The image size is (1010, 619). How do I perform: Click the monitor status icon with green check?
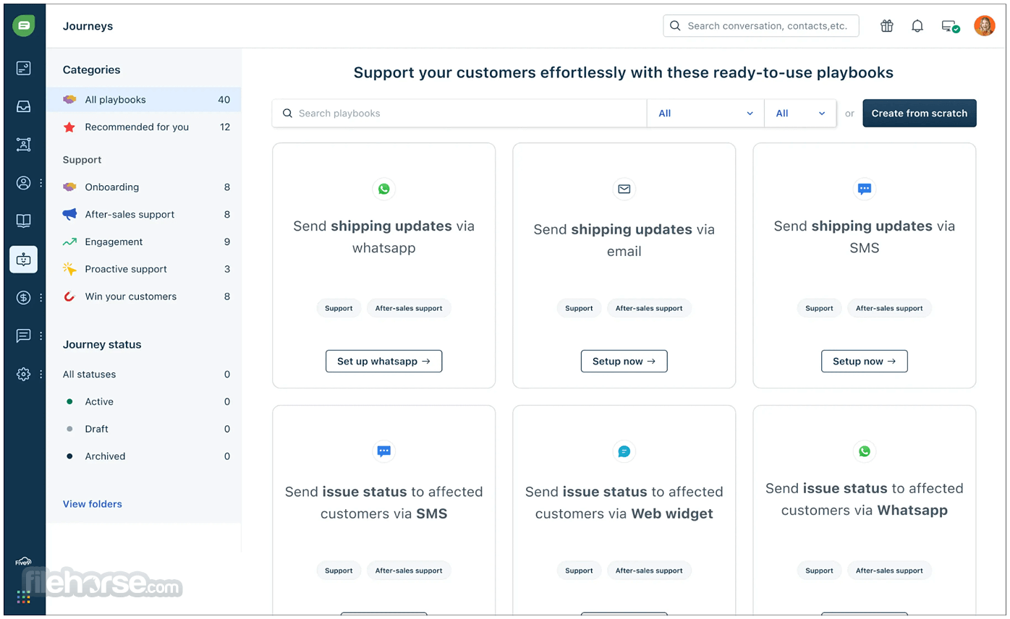pyautogui.click(x=950, y=26)
